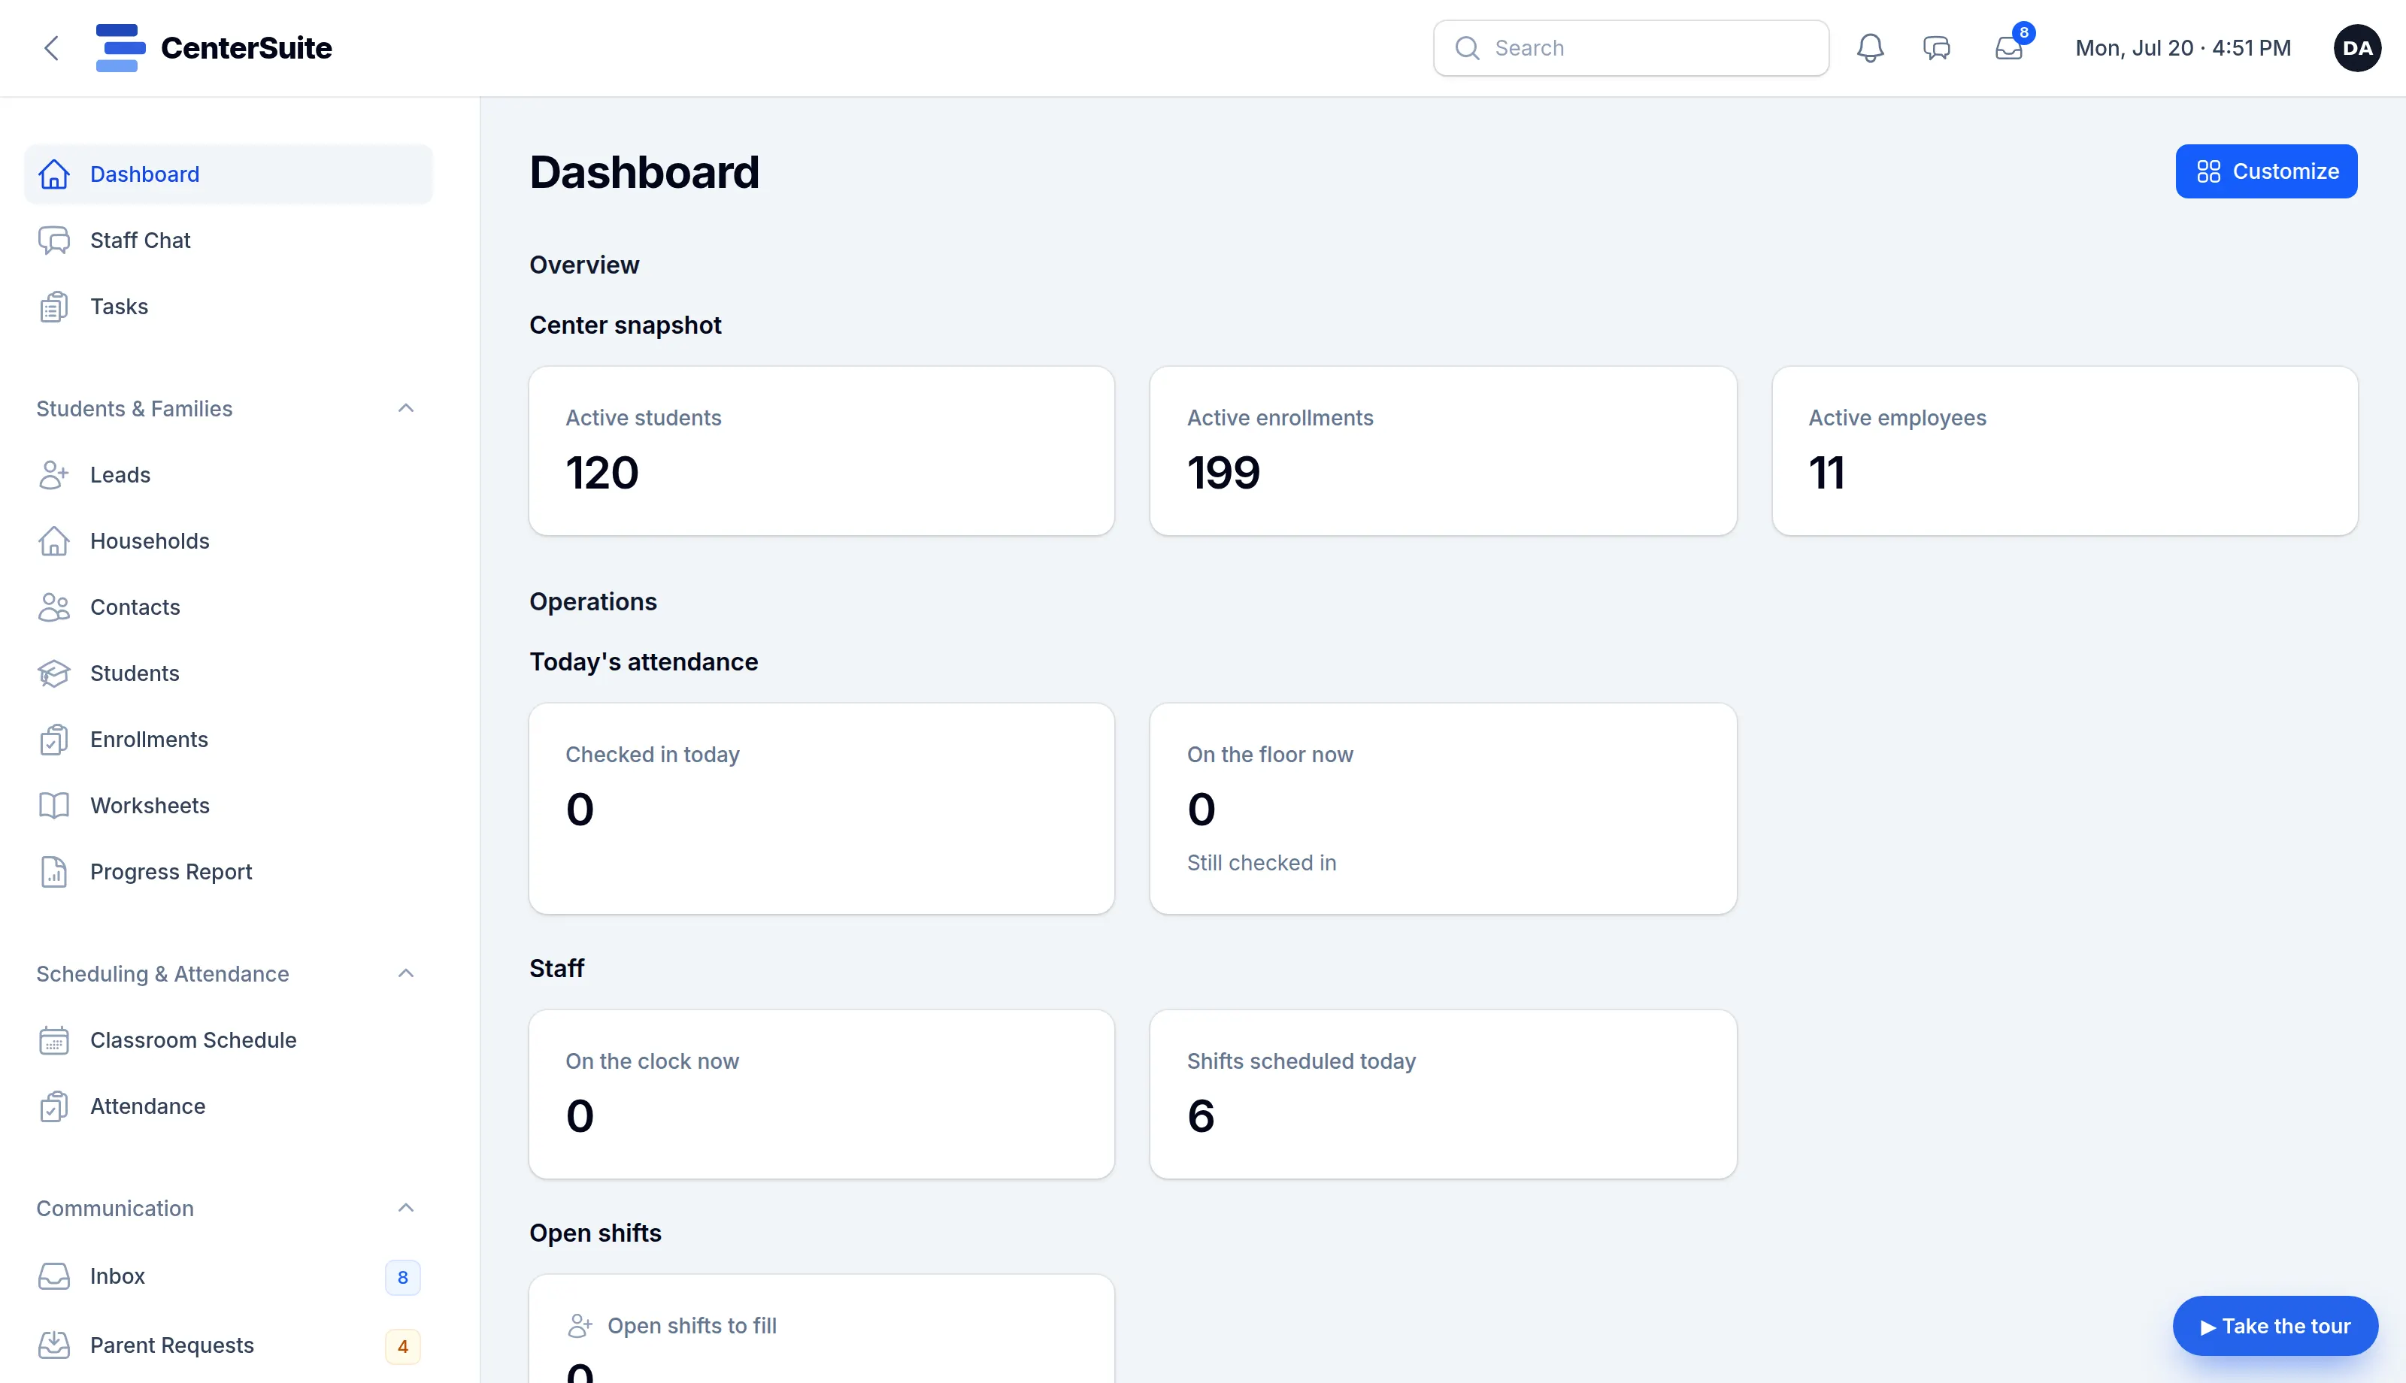
Task: Click the Parent Requests tray icon
Action: click(54, 1345)
